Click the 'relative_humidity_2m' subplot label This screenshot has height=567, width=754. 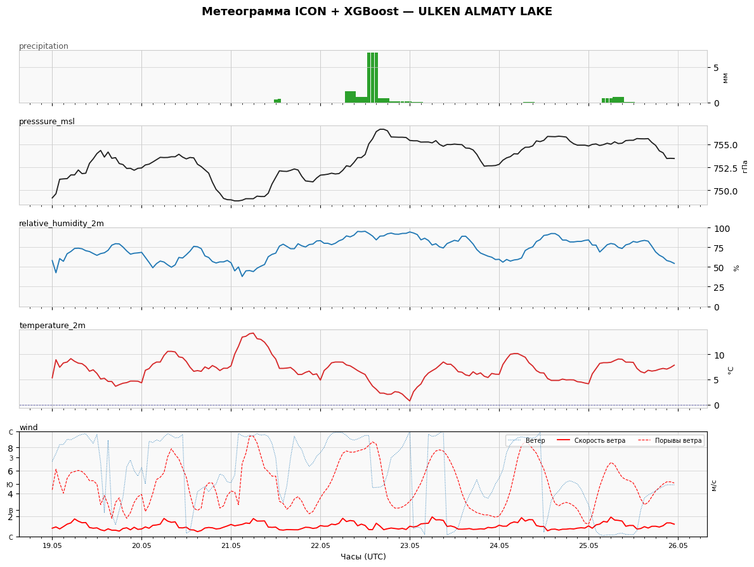point(62,224)
